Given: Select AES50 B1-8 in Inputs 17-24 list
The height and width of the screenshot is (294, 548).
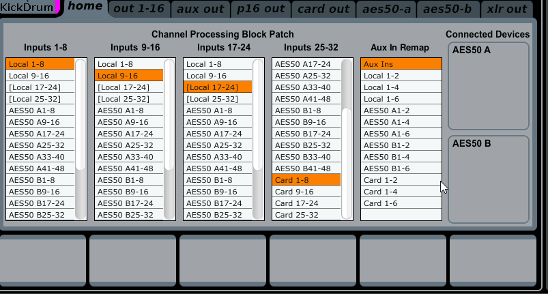Looking at the screenshot, I should point(218,180).
